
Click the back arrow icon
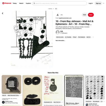point(3,13)
